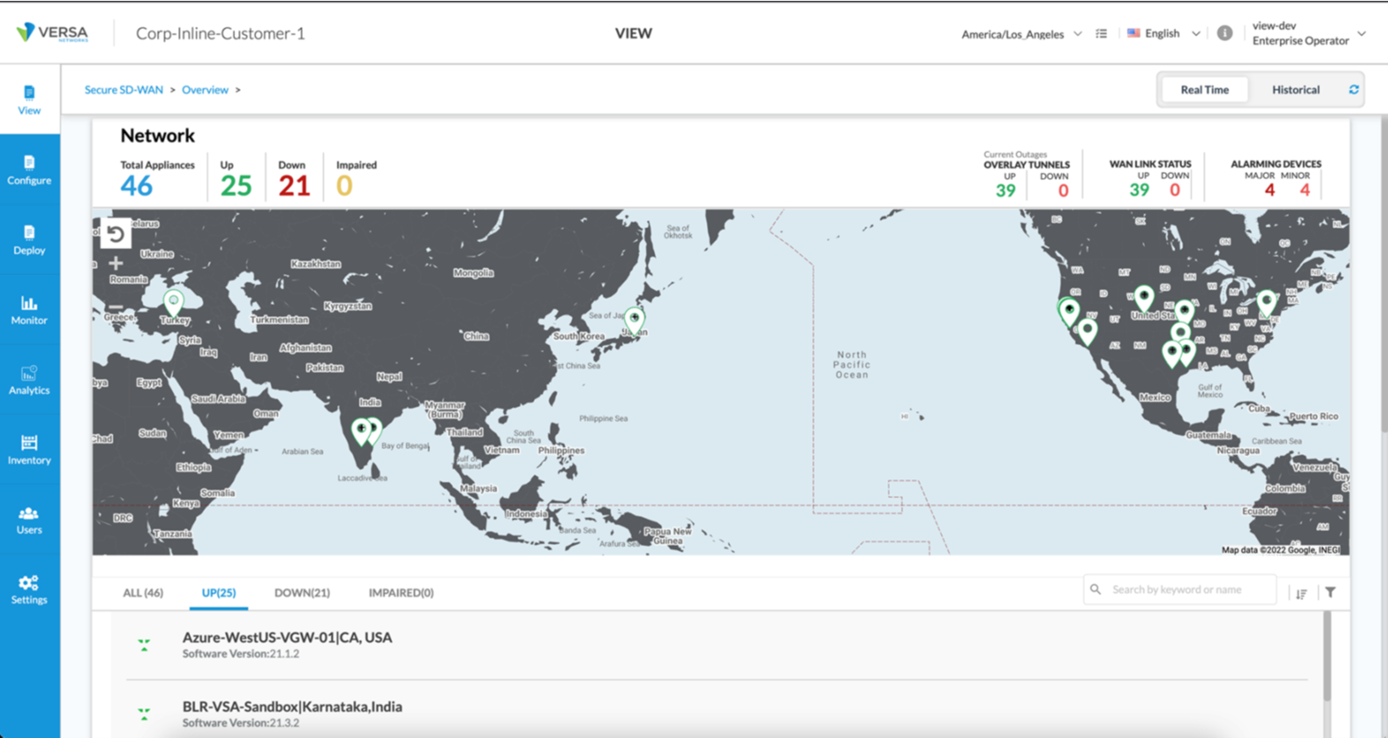
Task: Select the ALL (46) tab
Action: tap(143, 593)
